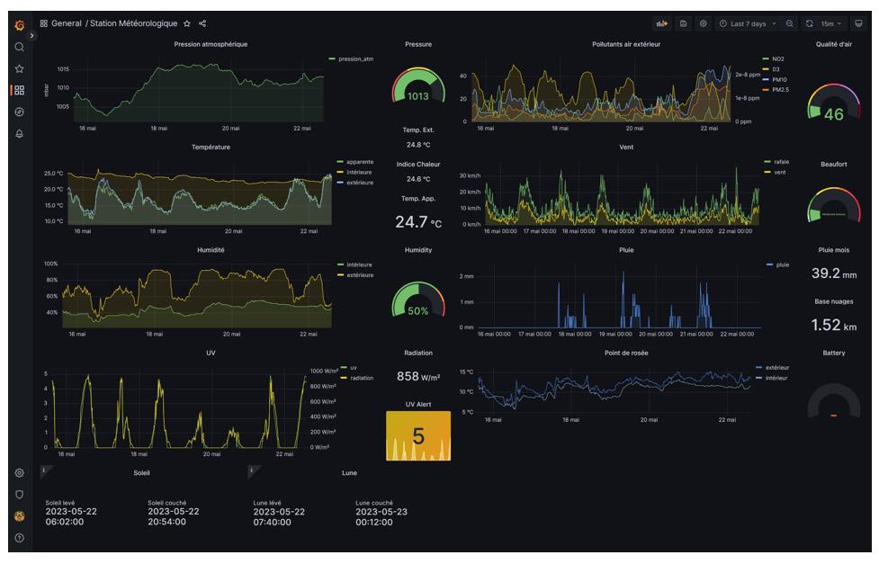This screenshot has width=879, height=564.
Task: Share this dashboard via share icon
Action: click(x=202, y=23)
